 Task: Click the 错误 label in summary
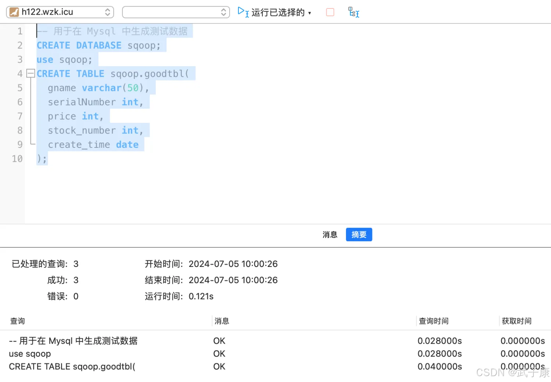pyautogui.click(x=57, y=296)
